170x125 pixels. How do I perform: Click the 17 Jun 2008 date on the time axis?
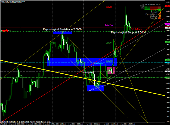tap(4, 124)
